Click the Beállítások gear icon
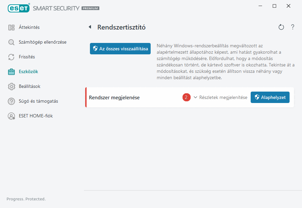The height and width of the screenshot is (208, 302). pyautogui.click(x=11, y=86)
